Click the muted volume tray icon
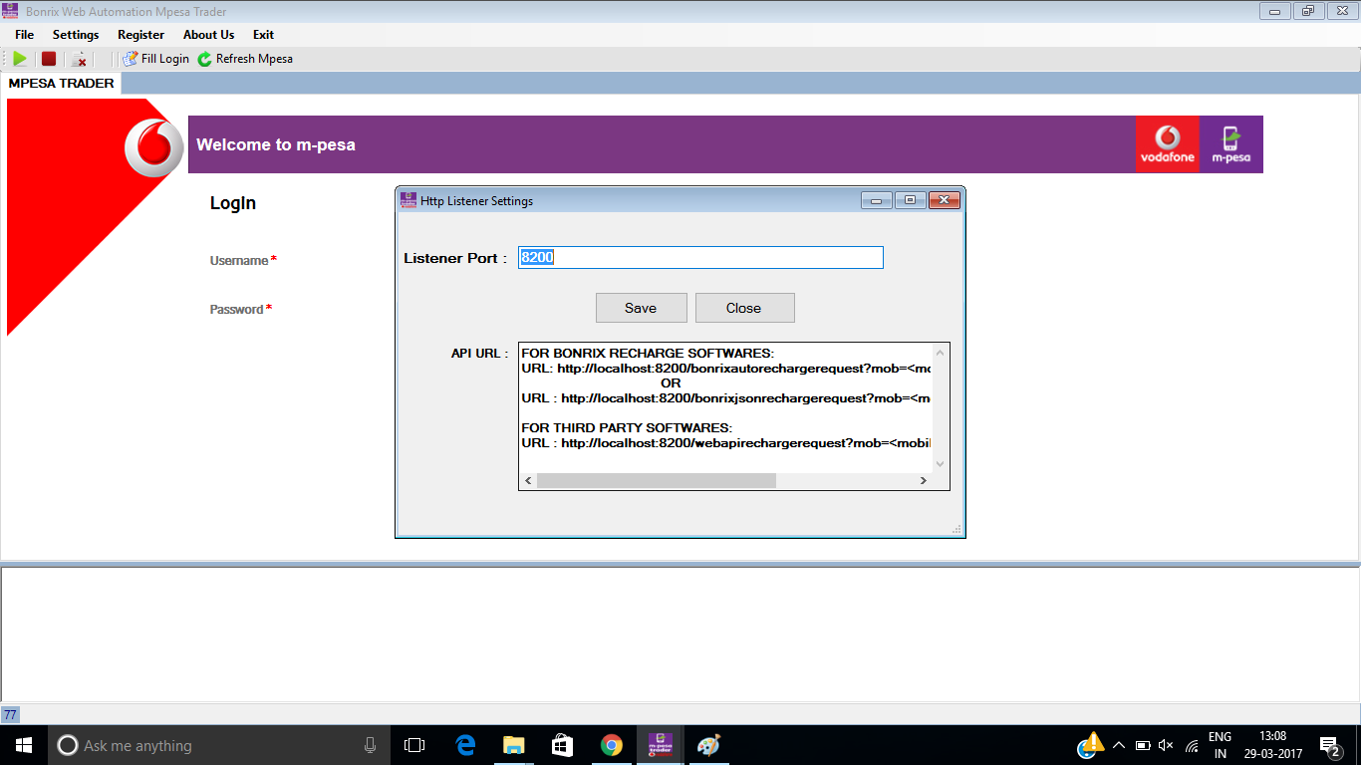 (1167, 745)
